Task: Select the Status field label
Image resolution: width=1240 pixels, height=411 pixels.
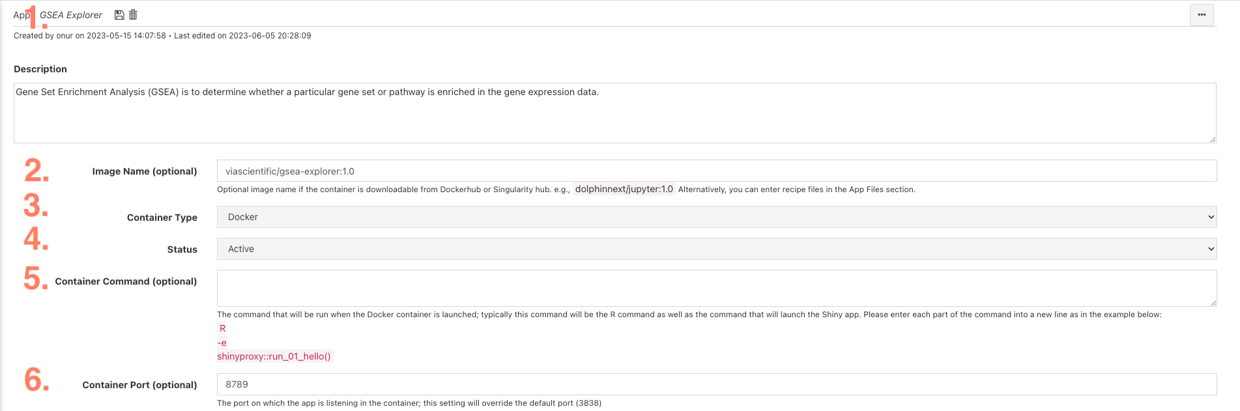Action: click(x=182, y=249)
